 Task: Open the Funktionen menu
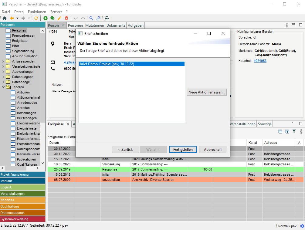(x=37, y=12)
